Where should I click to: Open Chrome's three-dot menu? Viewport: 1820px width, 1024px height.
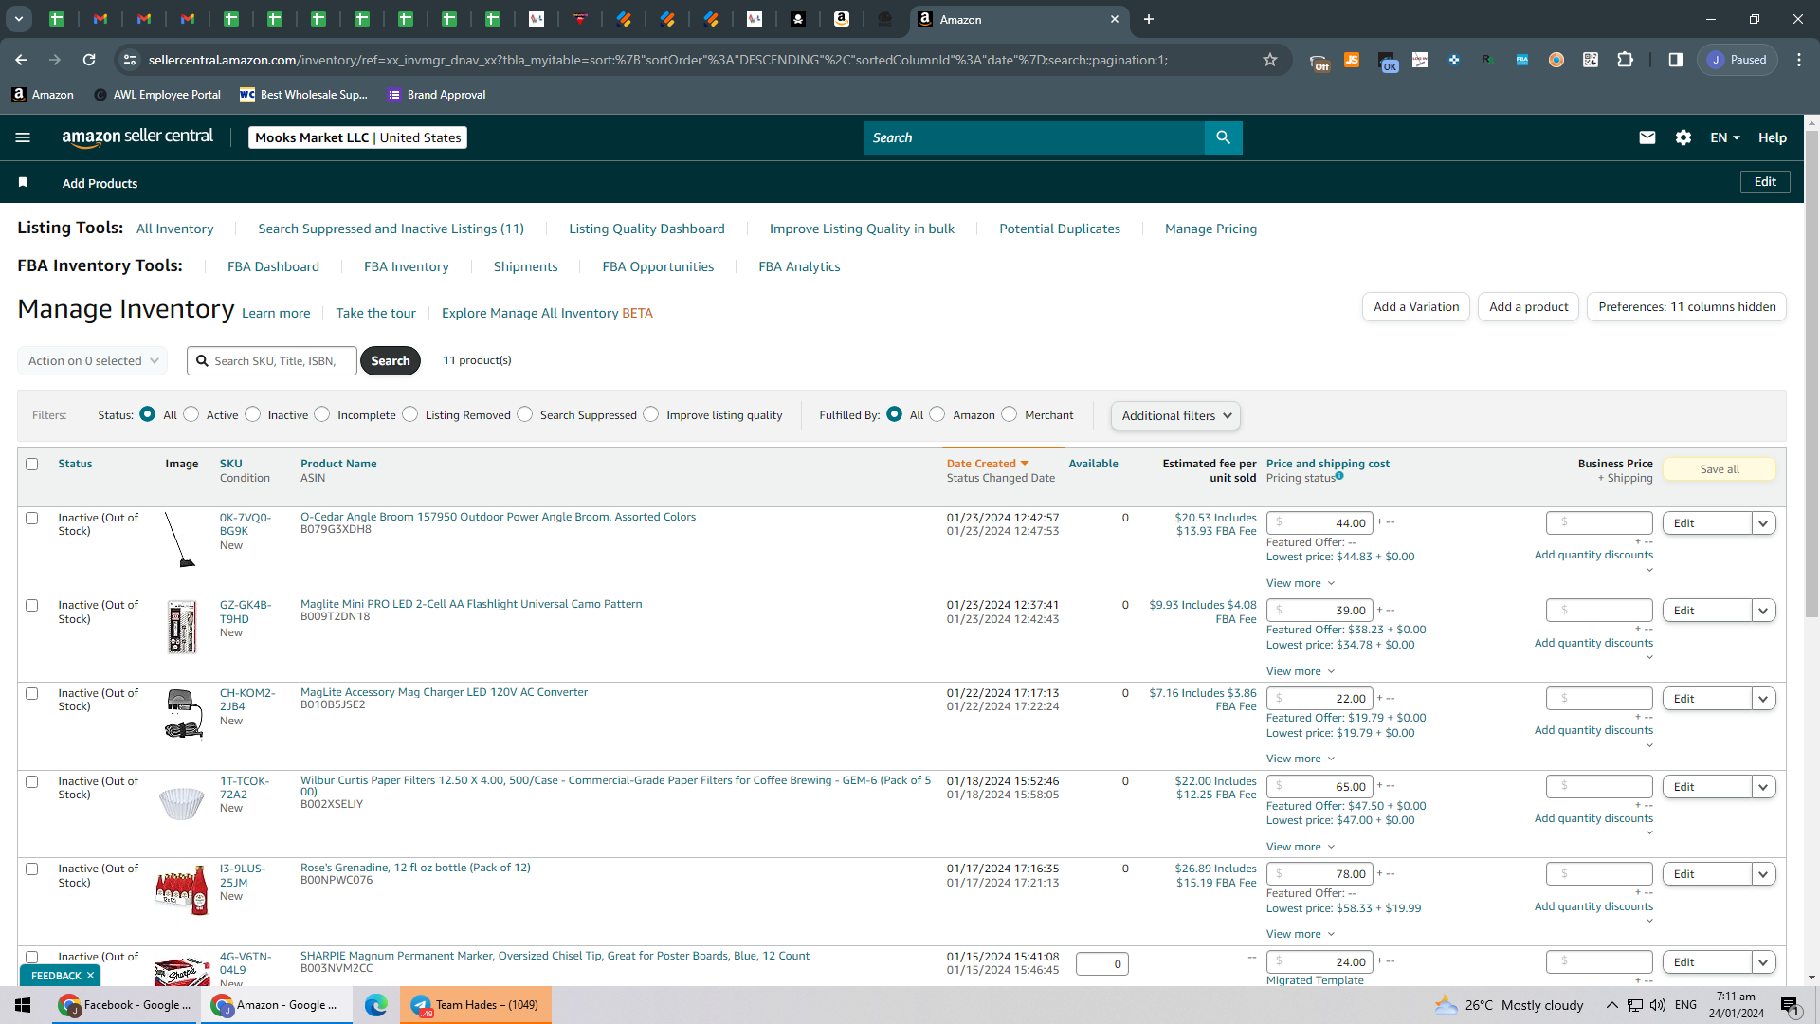tap(1799, 60)
